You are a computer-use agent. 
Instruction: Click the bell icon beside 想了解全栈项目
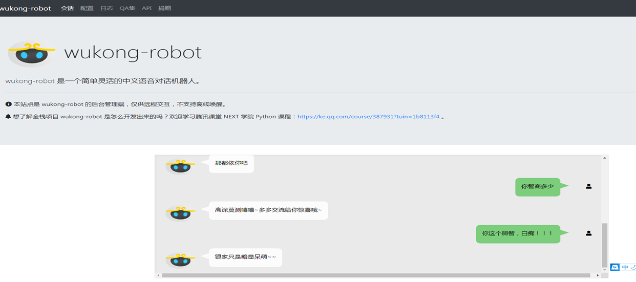[8, 117]
